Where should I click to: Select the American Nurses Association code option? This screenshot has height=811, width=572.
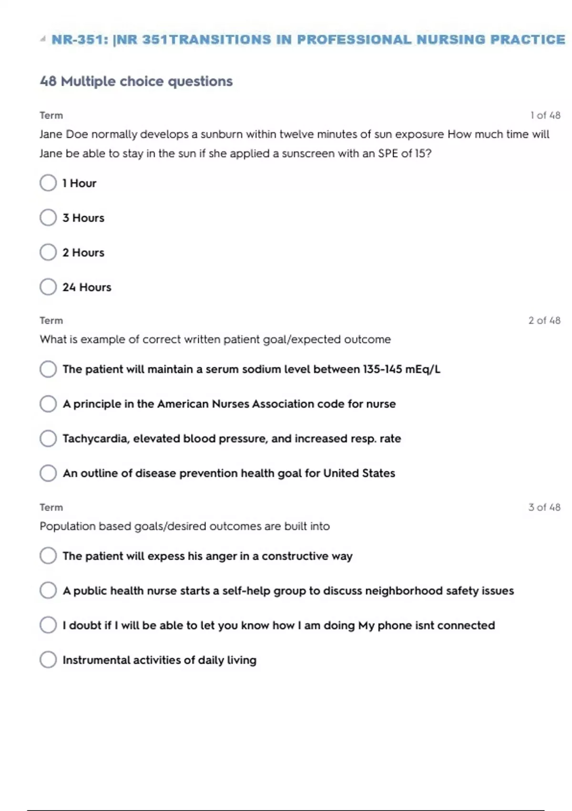(48, 404)
